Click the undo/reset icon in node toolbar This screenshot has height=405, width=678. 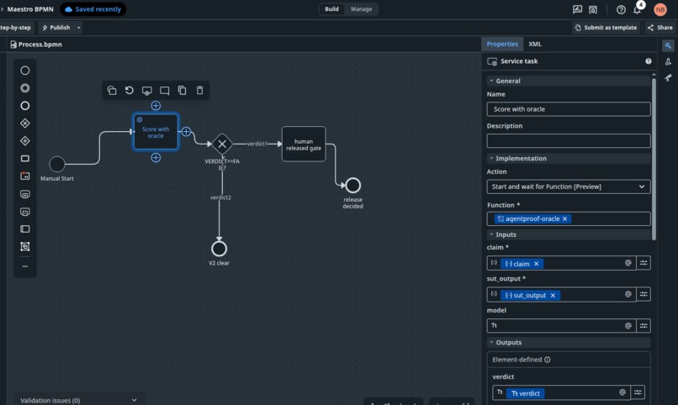[130, 90]
